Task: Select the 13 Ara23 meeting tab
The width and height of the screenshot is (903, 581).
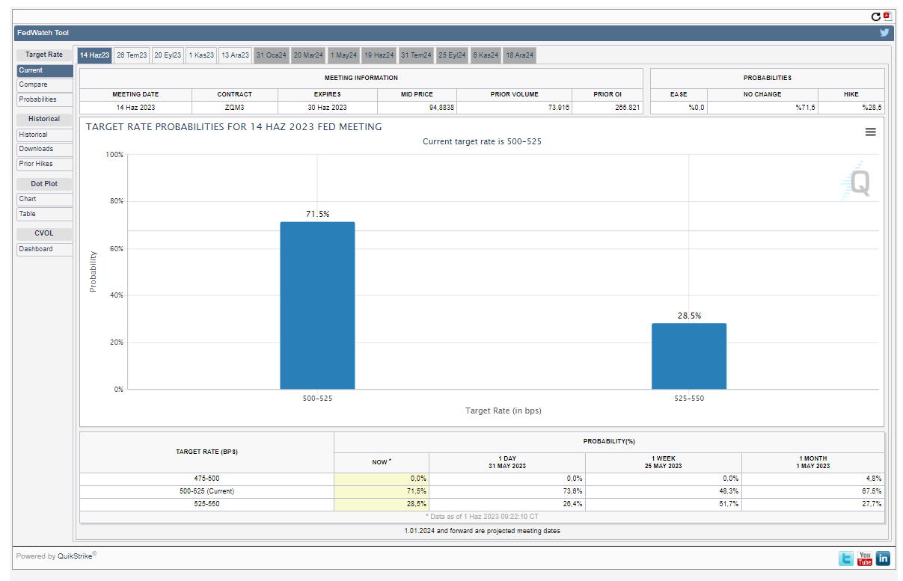Action: coord(235,55)
